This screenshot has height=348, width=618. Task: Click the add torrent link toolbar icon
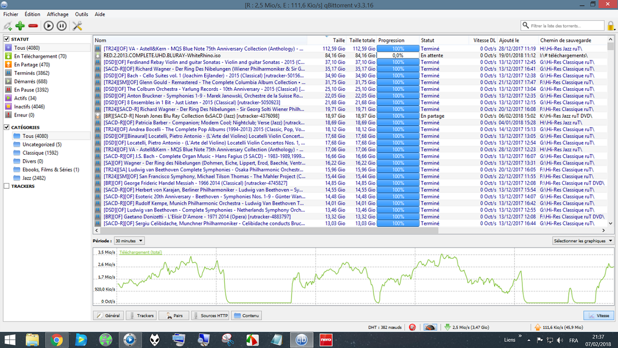pos(7,26)
